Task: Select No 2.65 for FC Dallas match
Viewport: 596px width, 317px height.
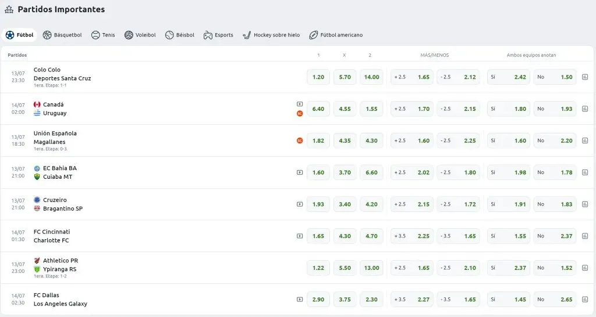Action: [x=555, y=300]
